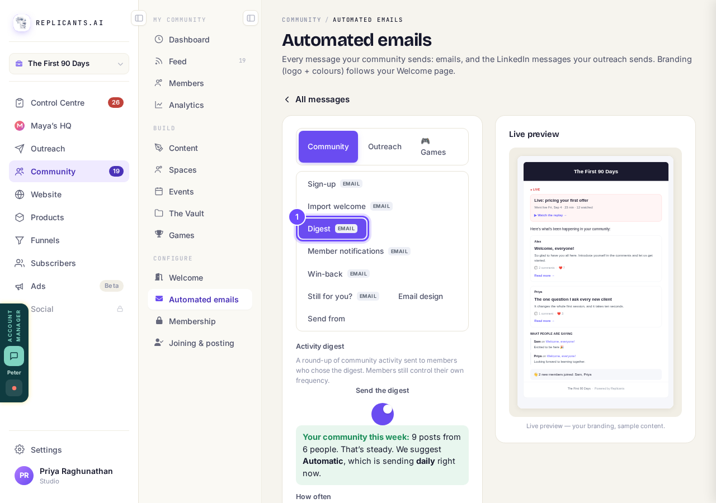The width and height of the screenshot is (716, 503).
Task: Open The First 90 Days workspace dropdown
Action: tap(69, 64)
